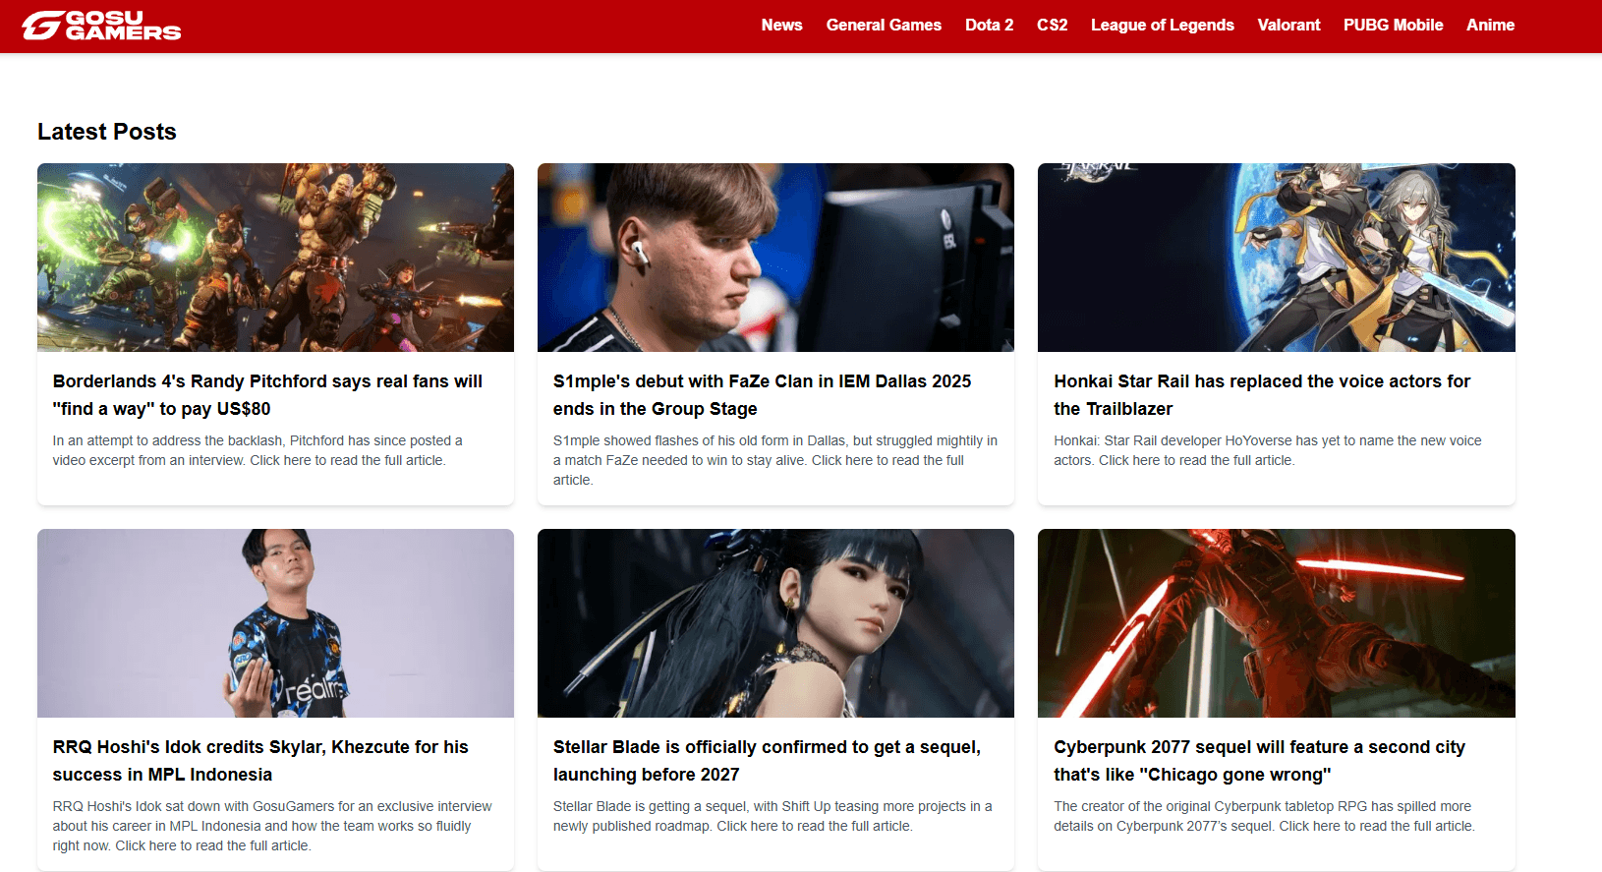This screenshot has width=1602, height=872.
Task: Open Honkai Star Rail voice actors headline
Action: pos(1262,395)
